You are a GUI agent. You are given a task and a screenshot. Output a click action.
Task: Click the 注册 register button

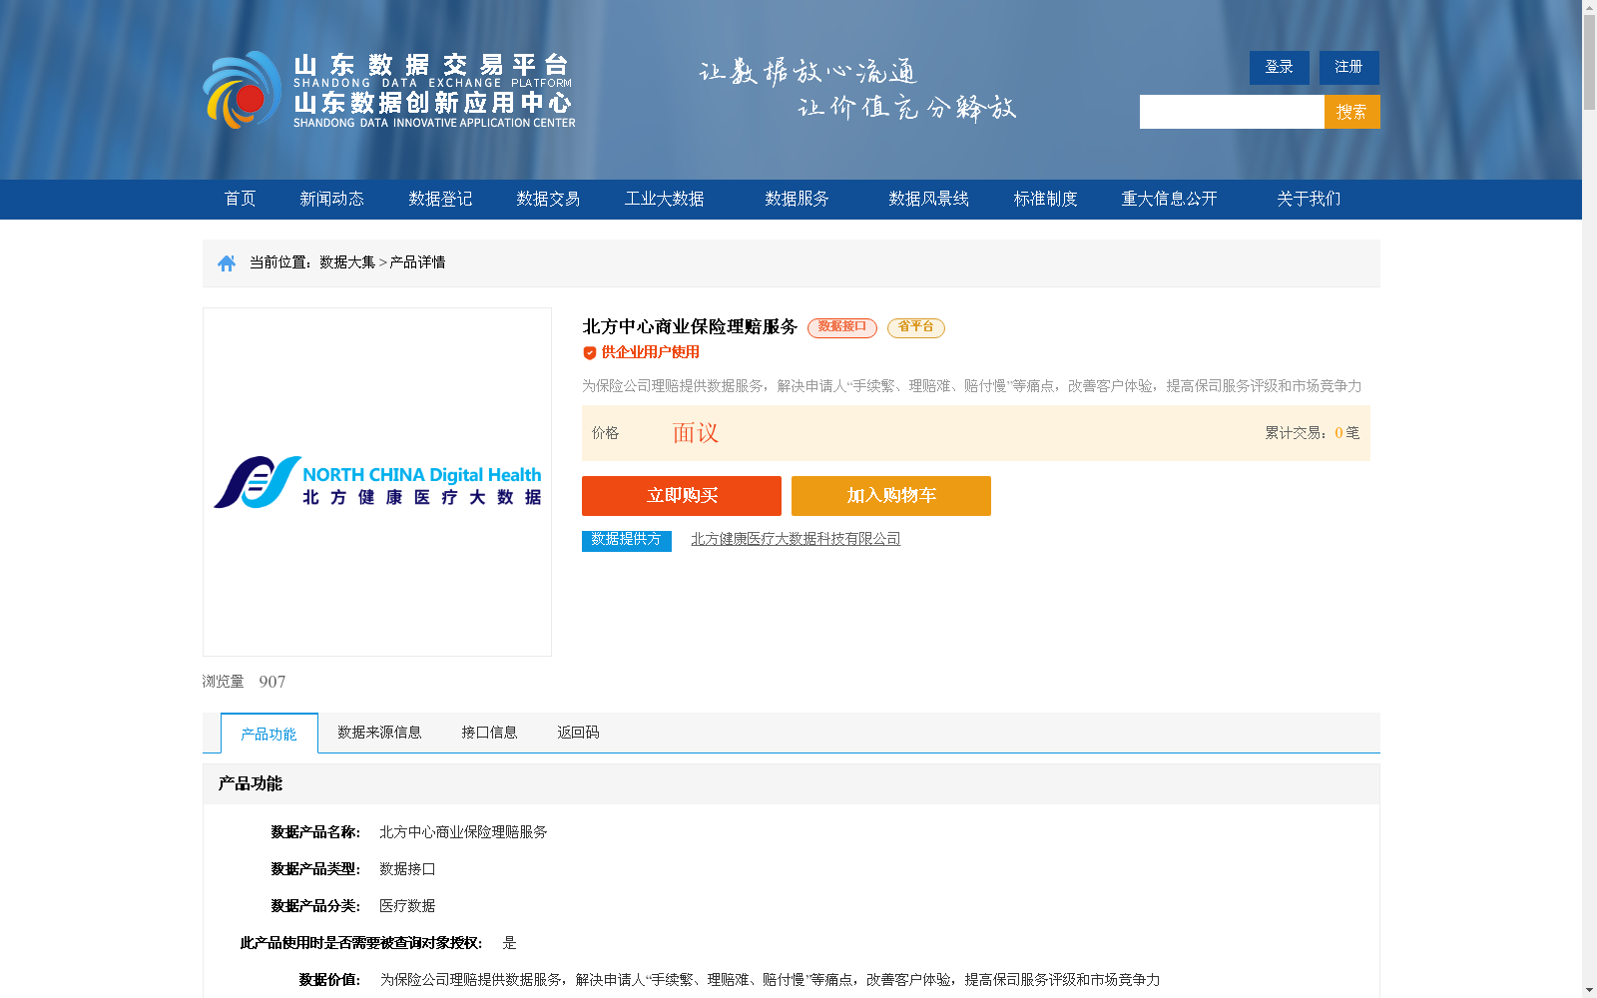point(1349,67)
